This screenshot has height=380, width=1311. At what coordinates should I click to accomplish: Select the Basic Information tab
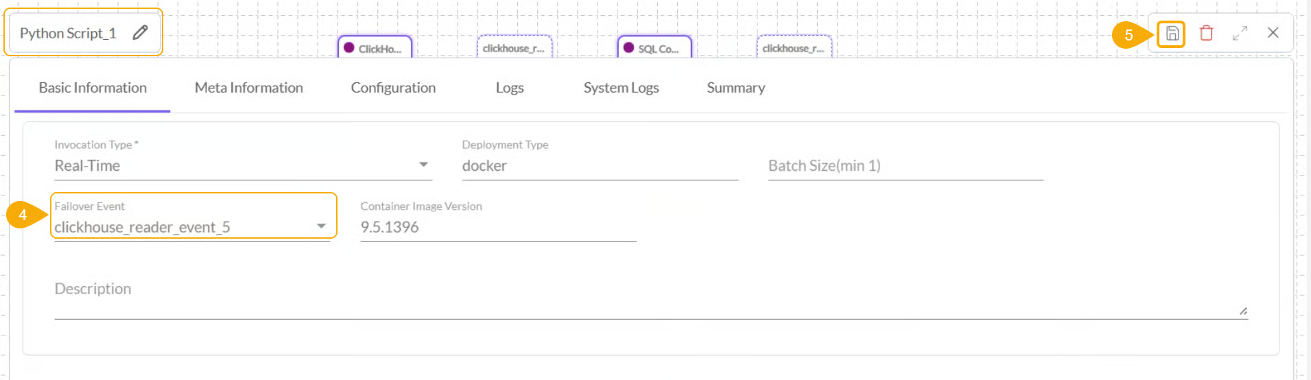93,88
